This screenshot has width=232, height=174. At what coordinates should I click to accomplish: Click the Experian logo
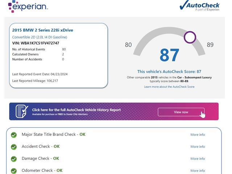click(x=28, y=6)
